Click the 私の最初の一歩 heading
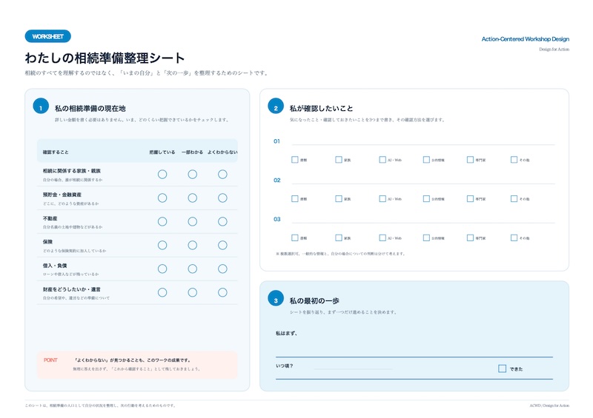The image size is (593, 418). (314, 301)
